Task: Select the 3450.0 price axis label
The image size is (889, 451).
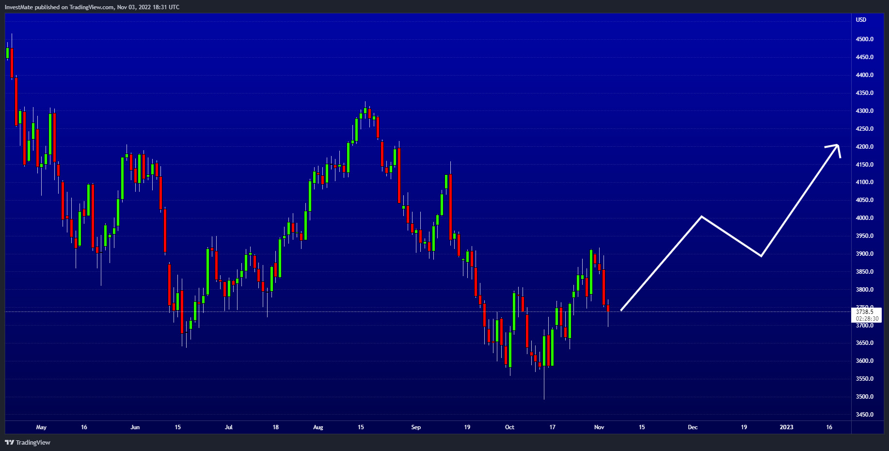Action: coord(865,415)
